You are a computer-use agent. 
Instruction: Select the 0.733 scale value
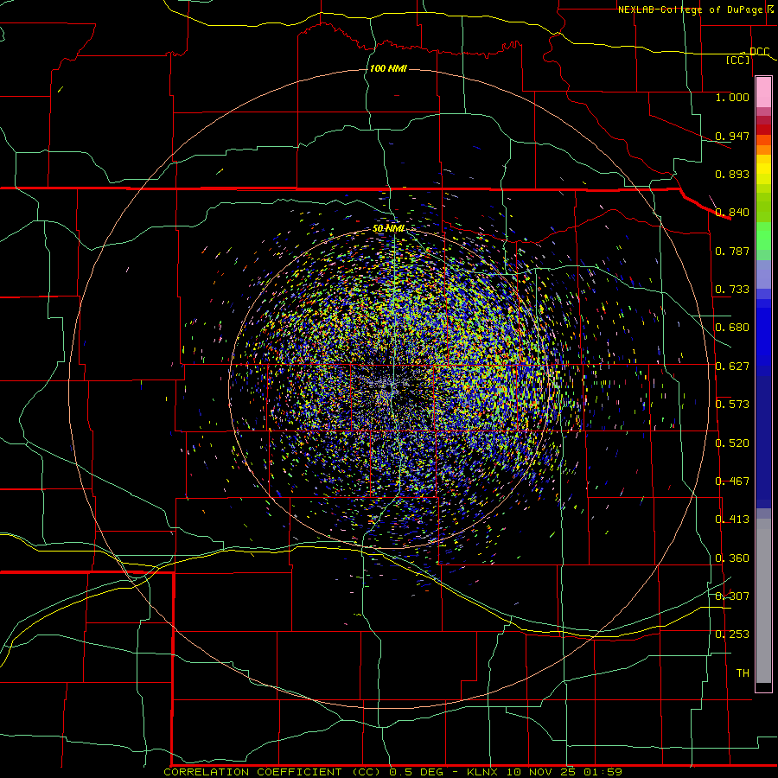(732, 289)
